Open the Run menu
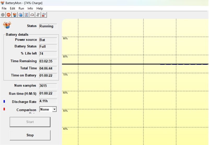209x145 pixels. 21,8
